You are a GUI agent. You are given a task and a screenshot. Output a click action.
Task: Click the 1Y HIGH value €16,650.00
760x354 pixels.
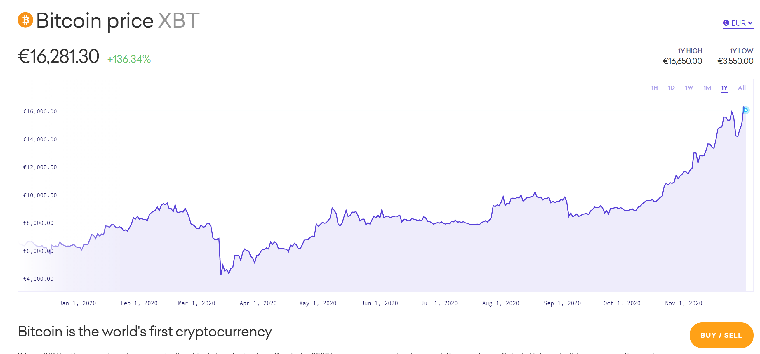tap(682, 61)
